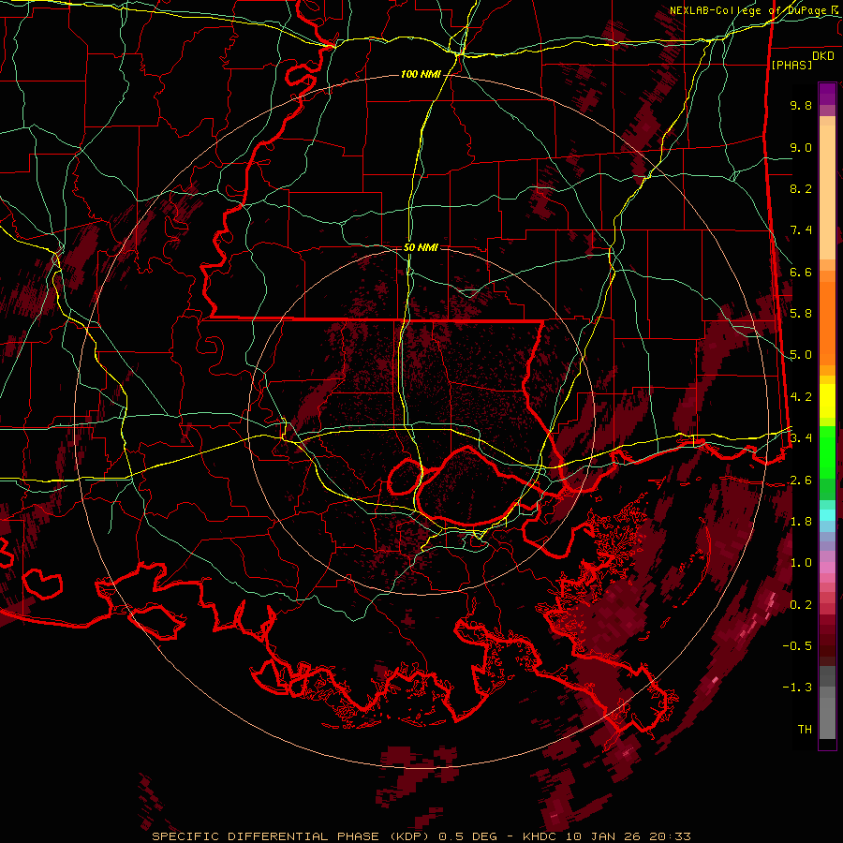Click the cyan segment of the color bar
843x843 pixels.
[827, 515]
